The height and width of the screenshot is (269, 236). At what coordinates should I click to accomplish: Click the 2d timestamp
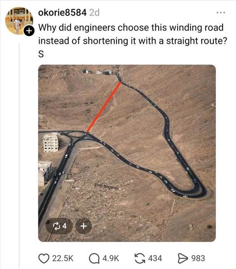click(94, 13)
